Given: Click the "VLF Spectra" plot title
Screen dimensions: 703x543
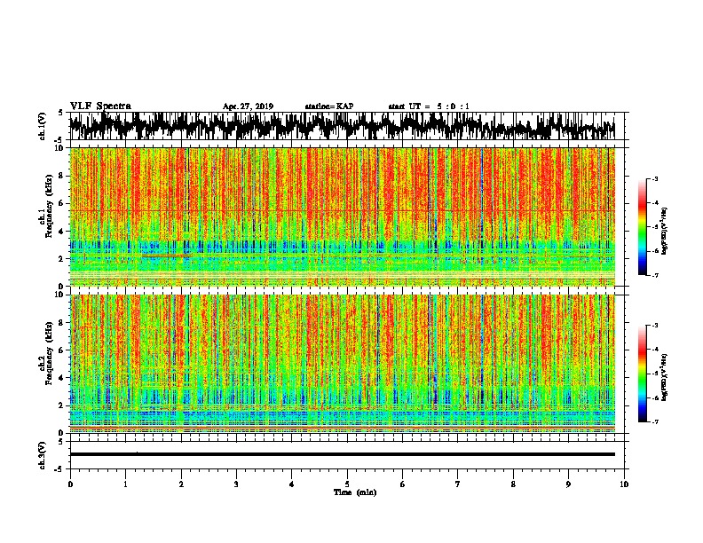Looking at the screenshot, I should click(100, 106).
